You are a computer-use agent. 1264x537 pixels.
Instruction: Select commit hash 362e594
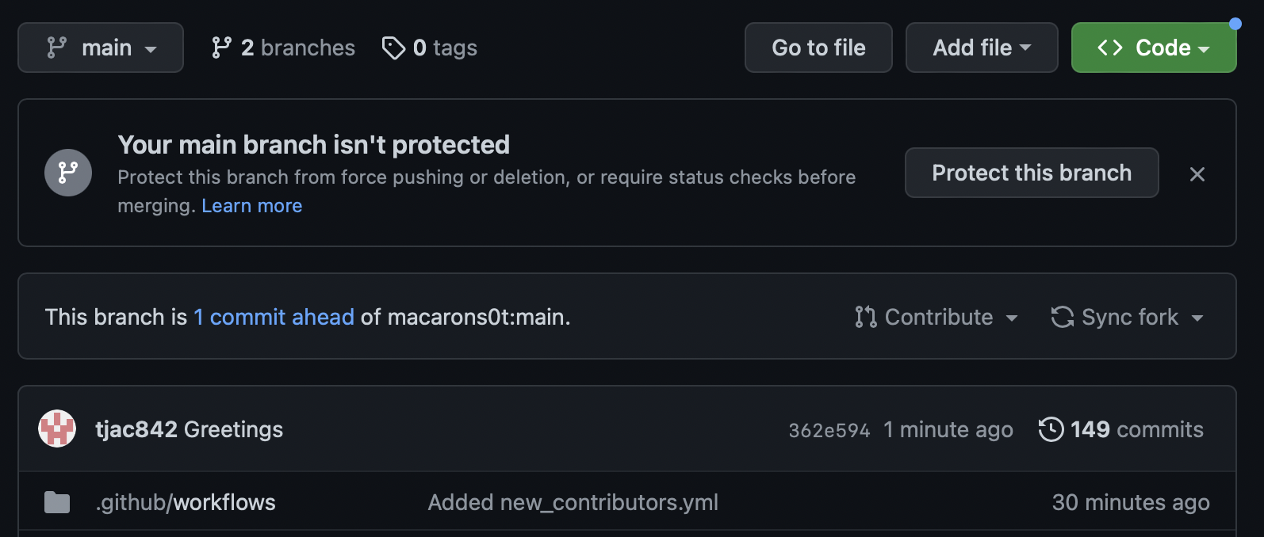point(829,428)
